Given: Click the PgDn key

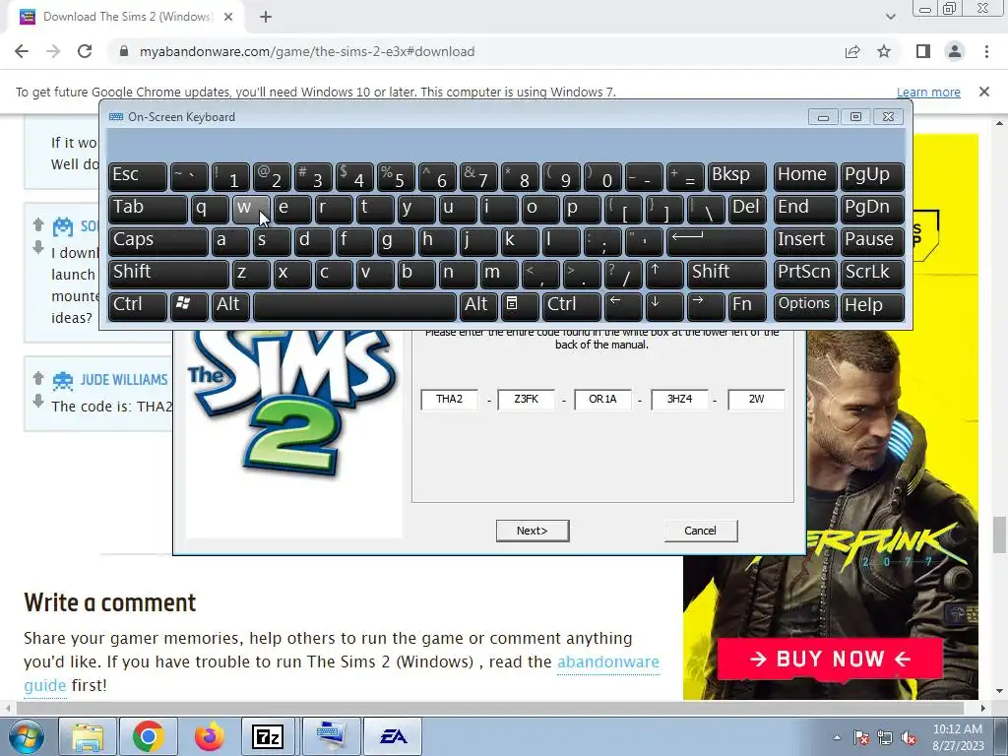Looking at the screenshot, I should [x=872, y=209].
